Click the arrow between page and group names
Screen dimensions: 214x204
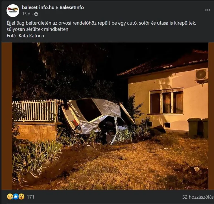point(57,8)
